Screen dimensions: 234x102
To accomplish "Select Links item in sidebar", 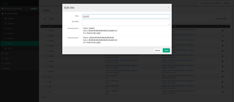I will [x=19, y=44].
